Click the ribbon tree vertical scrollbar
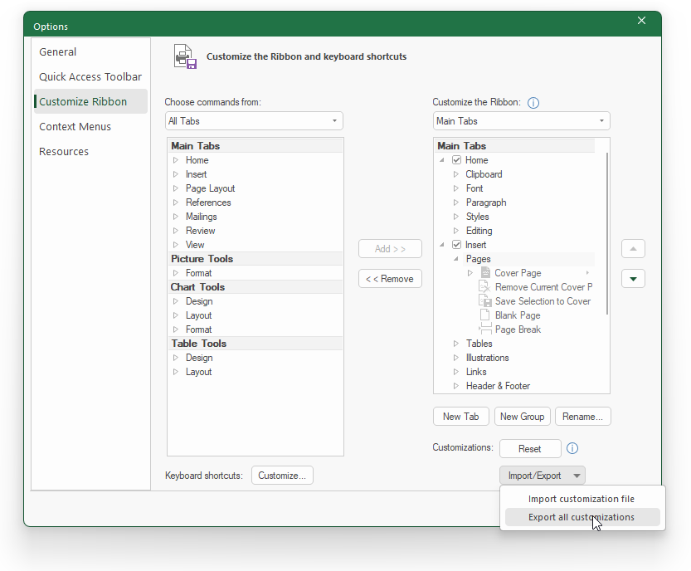 [607, 234]
